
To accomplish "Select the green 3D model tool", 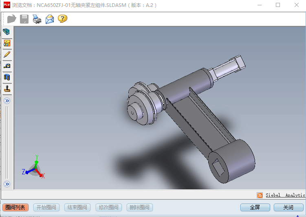I will (x=7, y=32).
